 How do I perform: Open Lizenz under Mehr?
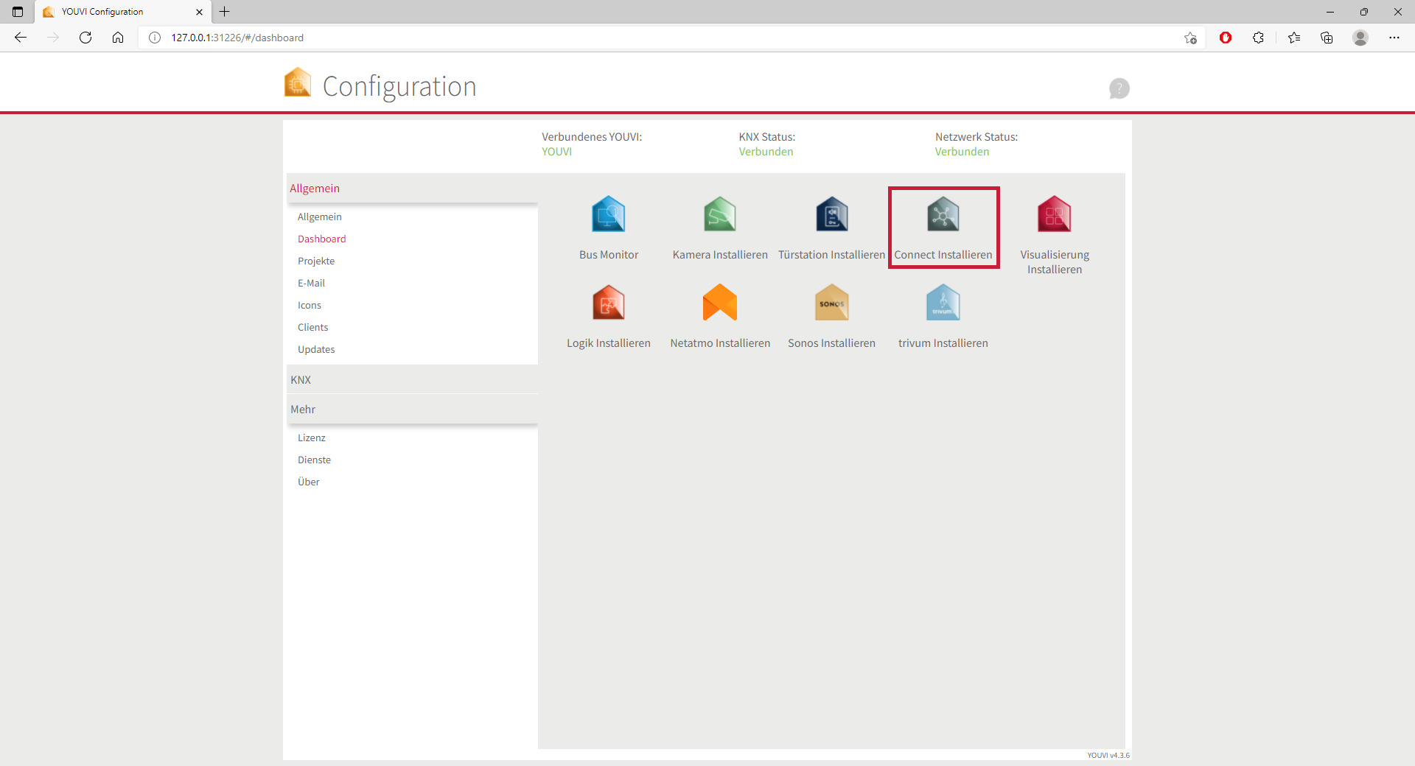pyautogui.click(x=312, y=438)
